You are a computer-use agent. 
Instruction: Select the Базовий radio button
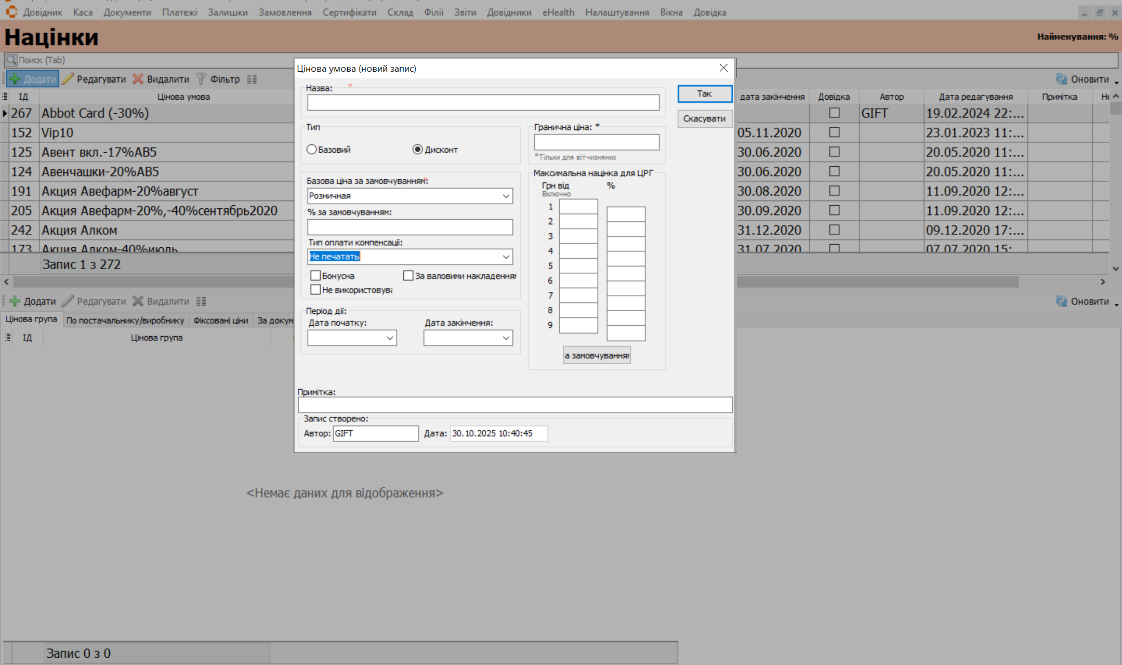point(312,150)
